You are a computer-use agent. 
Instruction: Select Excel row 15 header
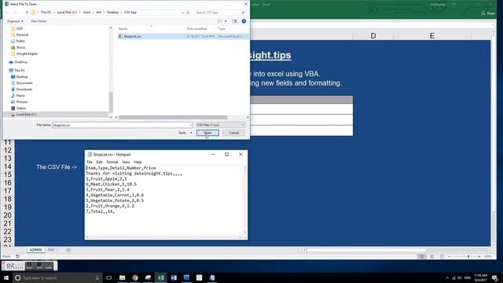tap(8, 175)
